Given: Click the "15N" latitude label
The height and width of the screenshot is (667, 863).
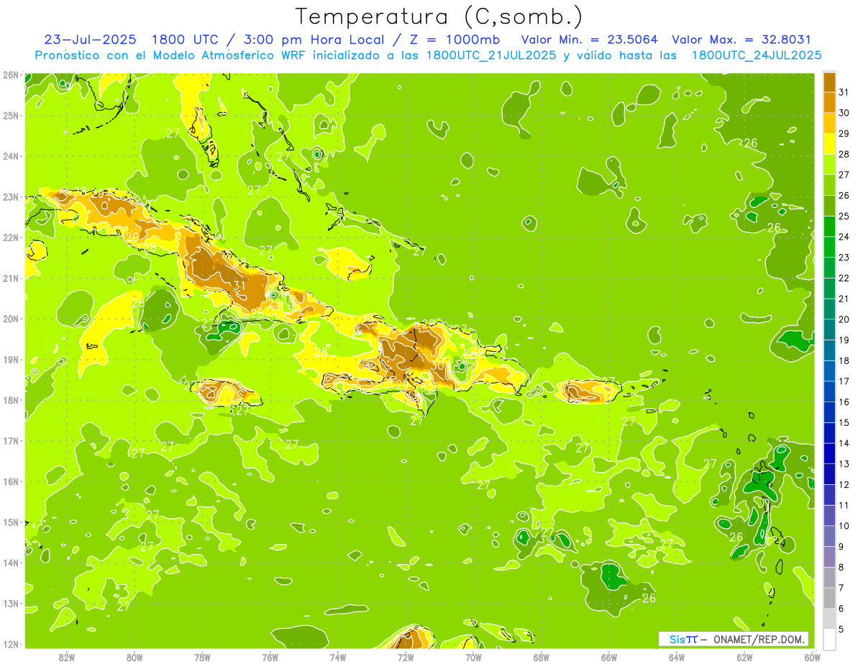Looking at the screenshot, I should tap(10, 522).
